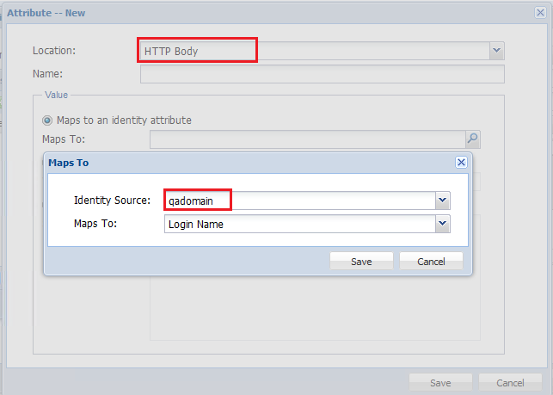Screen dimensions: 553x395
Task: Open the Maps To search magnifier icon
Action: pos(473,139)
